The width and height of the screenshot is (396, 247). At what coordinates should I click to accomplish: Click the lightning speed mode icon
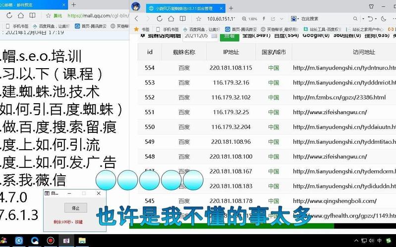pyautogui.click(x=264, y=19)
